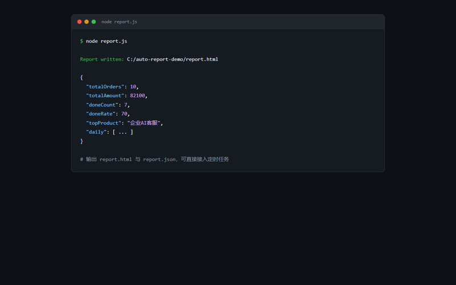The image size is (456, 285).
Task: Click the yellow minimize dot in terminal title bar
Action: [87, 22]
